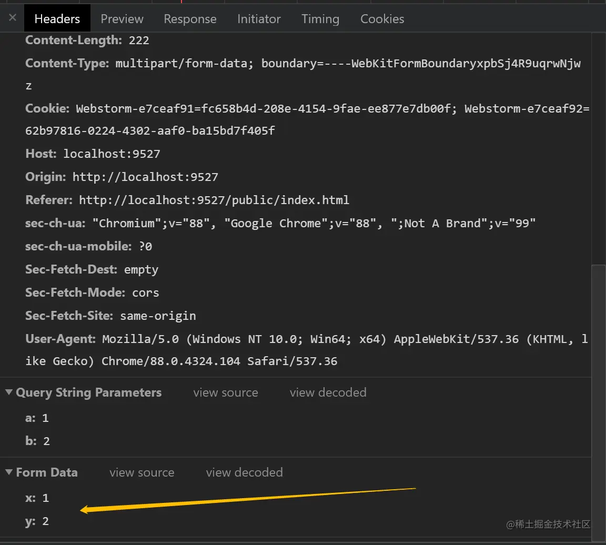Open the Preview tab
606x545 pixels.
tap(122, 19)
